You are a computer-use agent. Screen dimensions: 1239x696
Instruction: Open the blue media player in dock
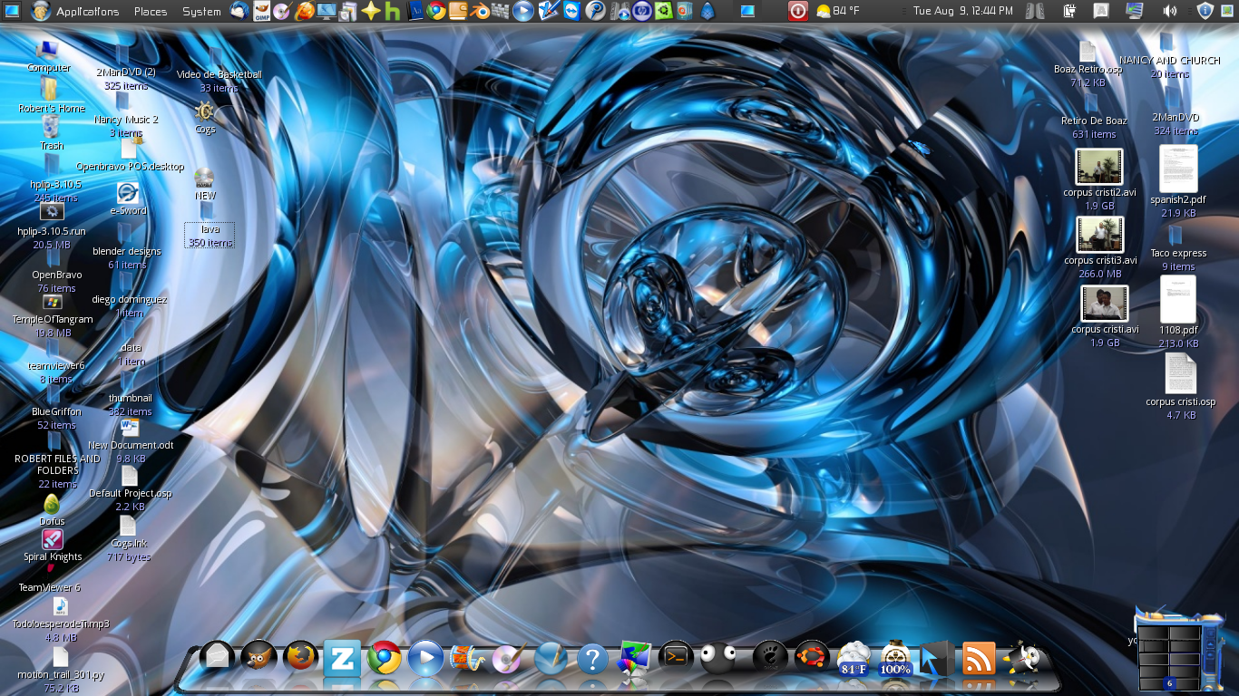[x=425, y=658]
